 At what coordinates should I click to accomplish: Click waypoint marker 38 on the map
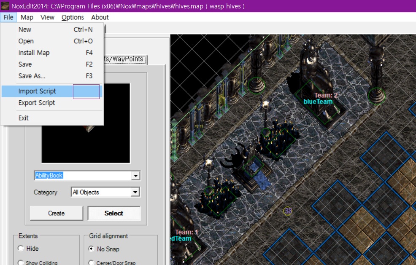(288, 211)
